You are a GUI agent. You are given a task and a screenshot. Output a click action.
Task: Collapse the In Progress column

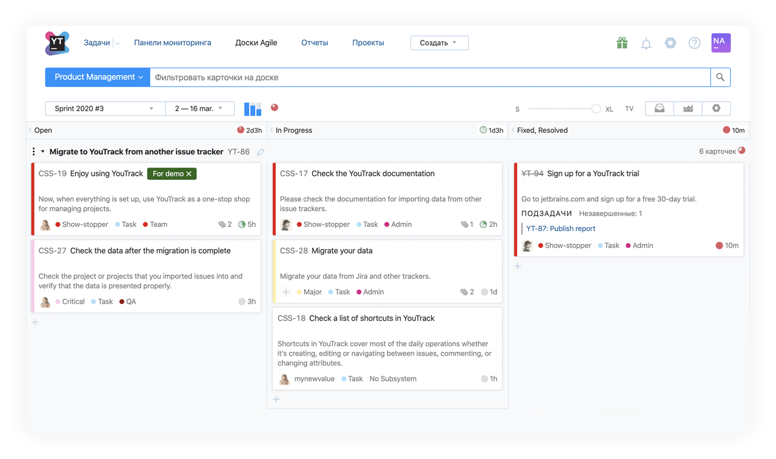point(272,130)
